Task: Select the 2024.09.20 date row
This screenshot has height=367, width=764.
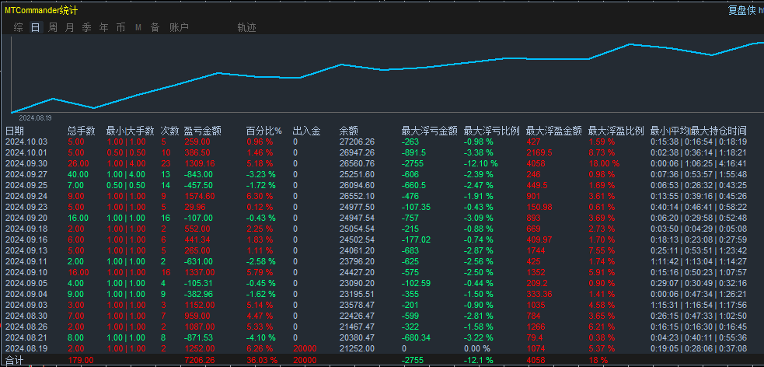Action: click(x=26, y=218)
